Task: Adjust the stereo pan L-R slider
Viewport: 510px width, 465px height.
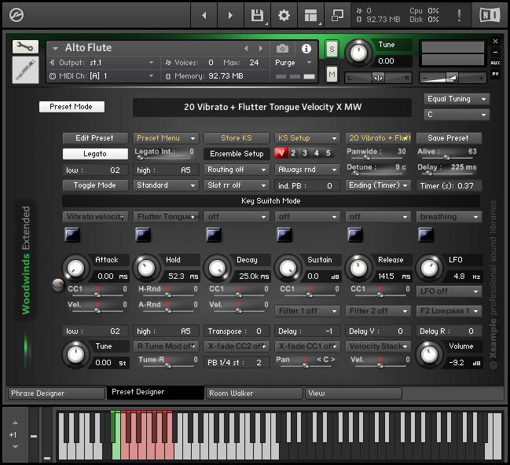Action: click(378, 78)
